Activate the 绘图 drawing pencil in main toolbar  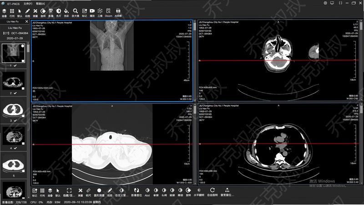pos(27,13)
